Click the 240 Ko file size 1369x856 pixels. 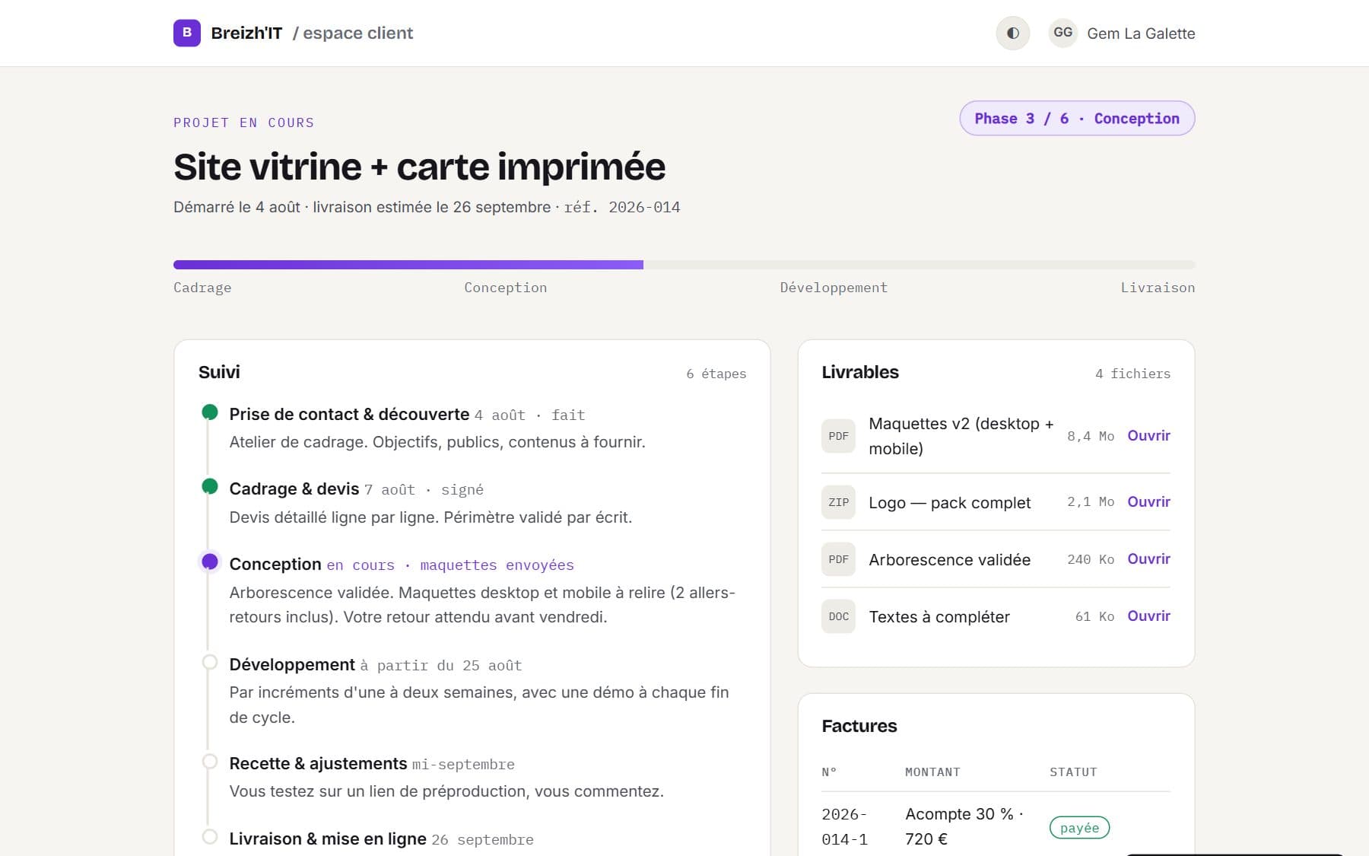coord(1090,559)
